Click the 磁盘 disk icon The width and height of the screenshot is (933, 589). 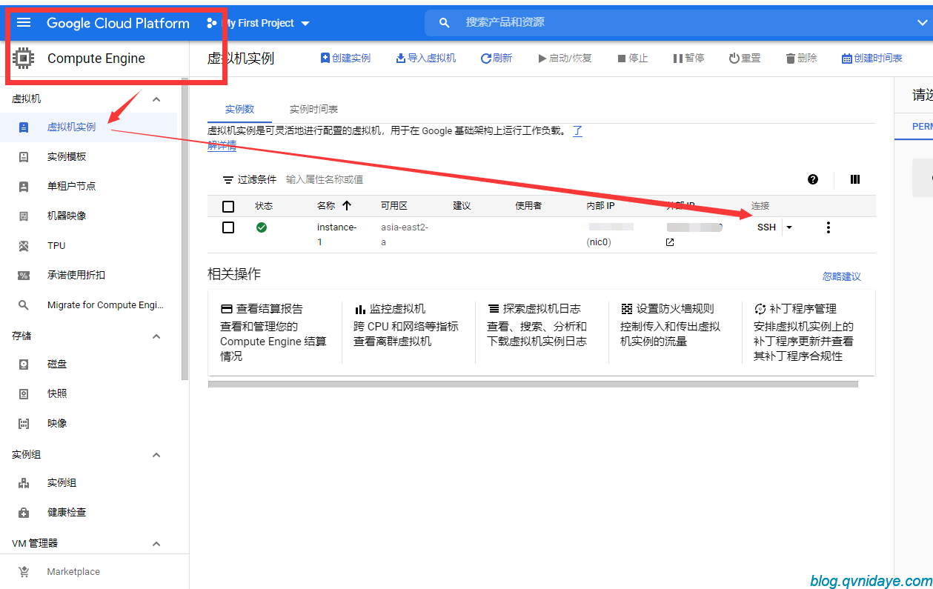coord(24,364)
